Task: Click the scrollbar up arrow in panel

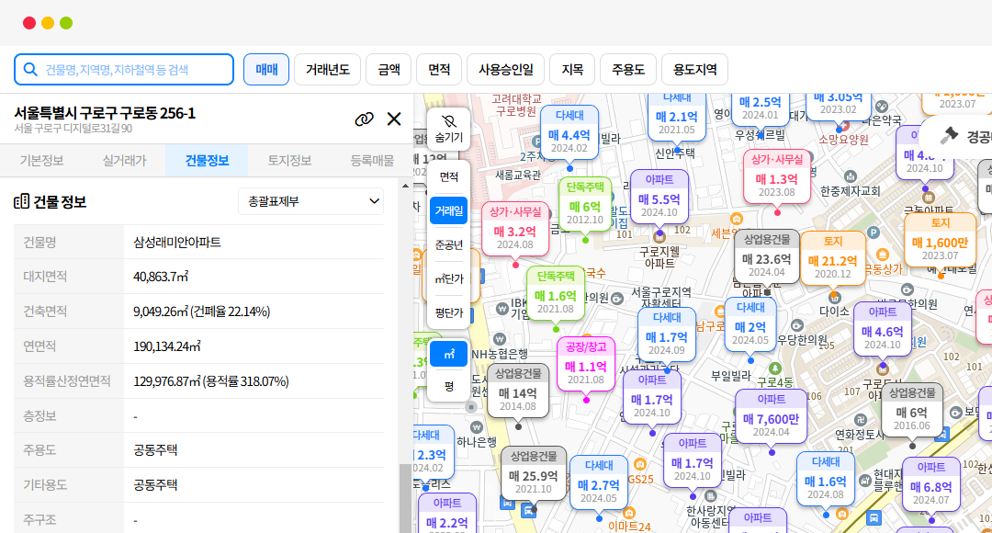Action: click(x=405, y=184)
